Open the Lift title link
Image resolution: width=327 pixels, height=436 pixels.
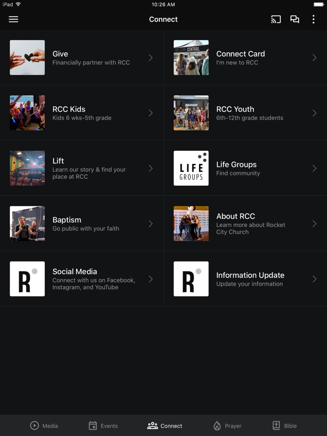click(58, 161)
